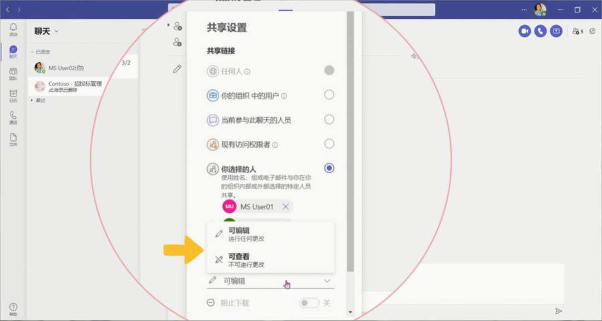Go back with the left arrow
This screenshot has height=321, width=602.
point(7,9)
